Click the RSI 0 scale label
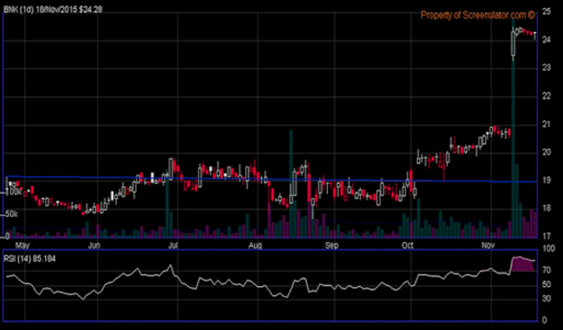563x330 pixels. [544, 320]
